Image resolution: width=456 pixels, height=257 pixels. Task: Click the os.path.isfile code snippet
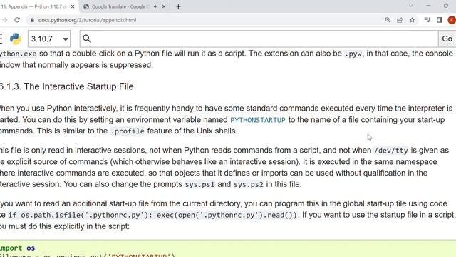point(152,216)
